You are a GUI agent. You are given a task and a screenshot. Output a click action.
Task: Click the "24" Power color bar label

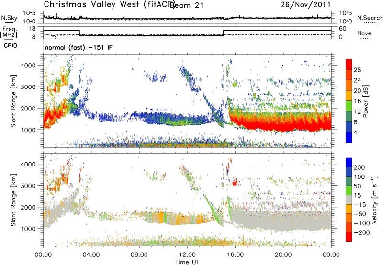pos(357,80)
